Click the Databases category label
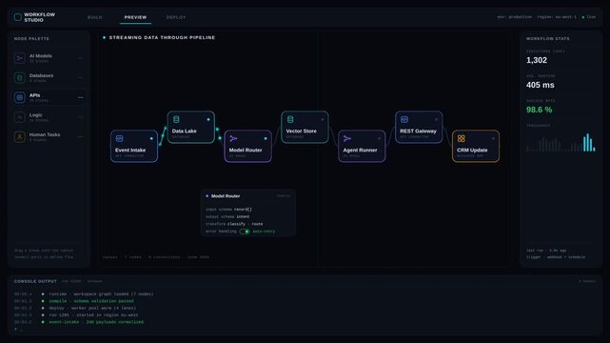Screen dimensions: 610x343 point(41,75)
